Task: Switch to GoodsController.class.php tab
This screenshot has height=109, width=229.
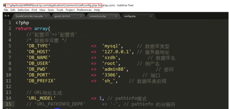Action: [x=29, y=16]
